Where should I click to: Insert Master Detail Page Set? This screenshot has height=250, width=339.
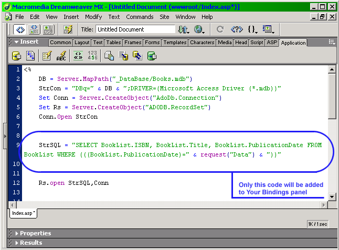pyautogui.click(x=109, y=56)
